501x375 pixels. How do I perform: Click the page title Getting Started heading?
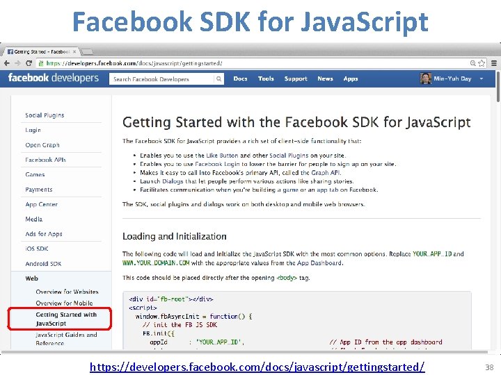click(x=296, y=122)
